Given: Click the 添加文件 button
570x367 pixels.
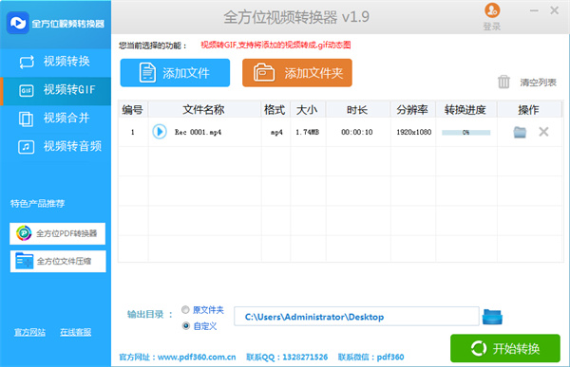Looking at the screenshot, I should click(175, 73).
